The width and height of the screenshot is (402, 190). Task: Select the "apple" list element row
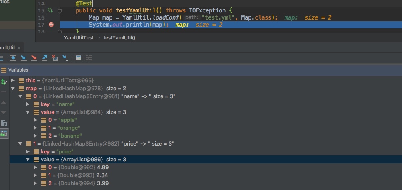(206, 120)
